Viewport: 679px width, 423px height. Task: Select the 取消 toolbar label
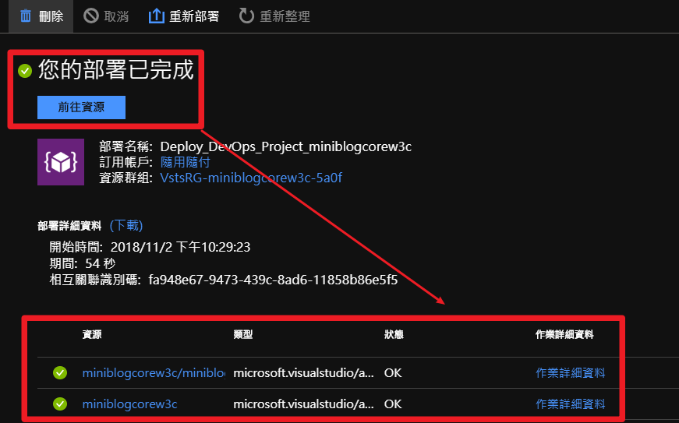(116, 16)
